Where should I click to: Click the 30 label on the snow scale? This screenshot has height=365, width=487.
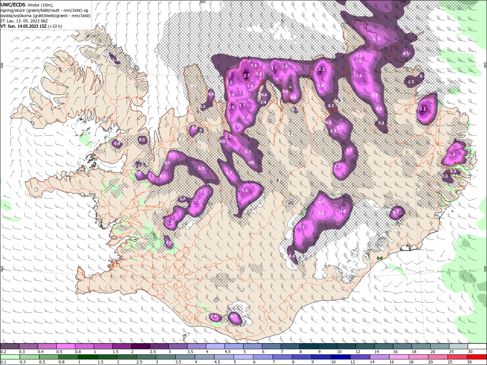click(470, 352)
